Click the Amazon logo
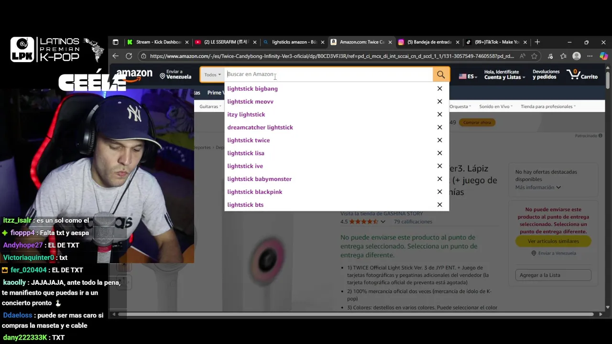 point(134,75)
